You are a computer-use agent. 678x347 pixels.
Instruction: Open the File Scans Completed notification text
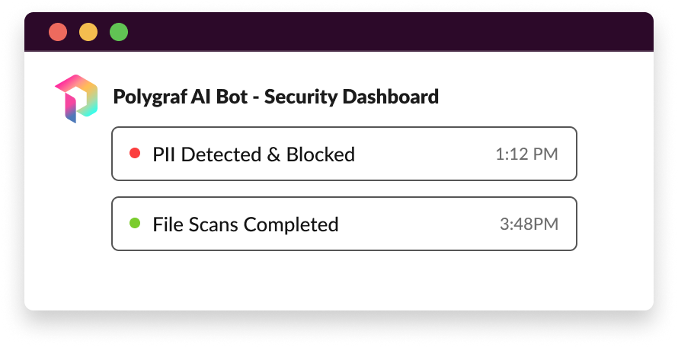click(245, 224)
